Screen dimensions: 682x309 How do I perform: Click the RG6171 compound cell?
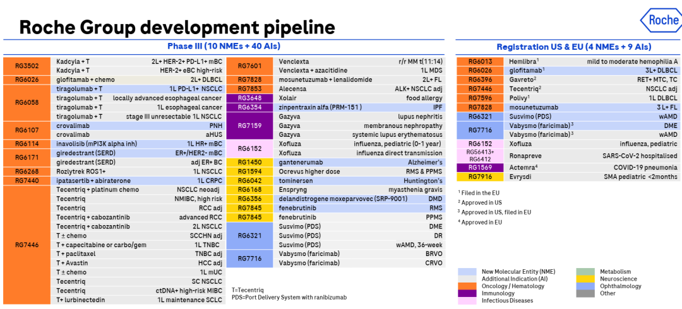pos(27,157)
